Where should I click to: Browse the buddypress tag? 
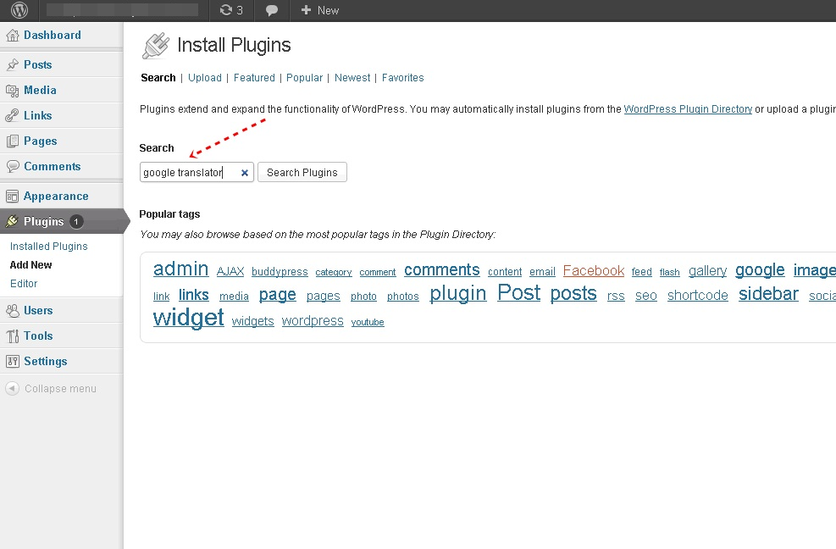point(280,272)
